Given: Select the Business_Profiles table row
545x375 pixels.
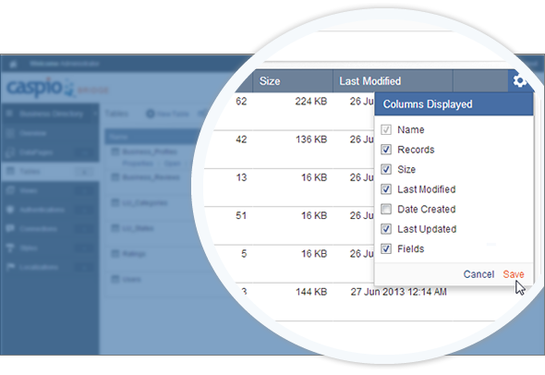Looking at the screenshot, I should 150,151.
